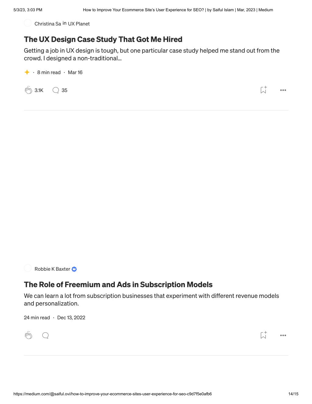
Task: Clap for the Freemium and Ads article
Action: pos(28,335)
